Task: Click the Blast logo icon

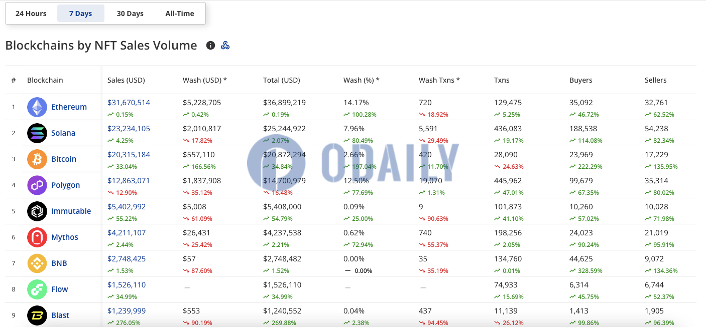Action: click(37, 315)
